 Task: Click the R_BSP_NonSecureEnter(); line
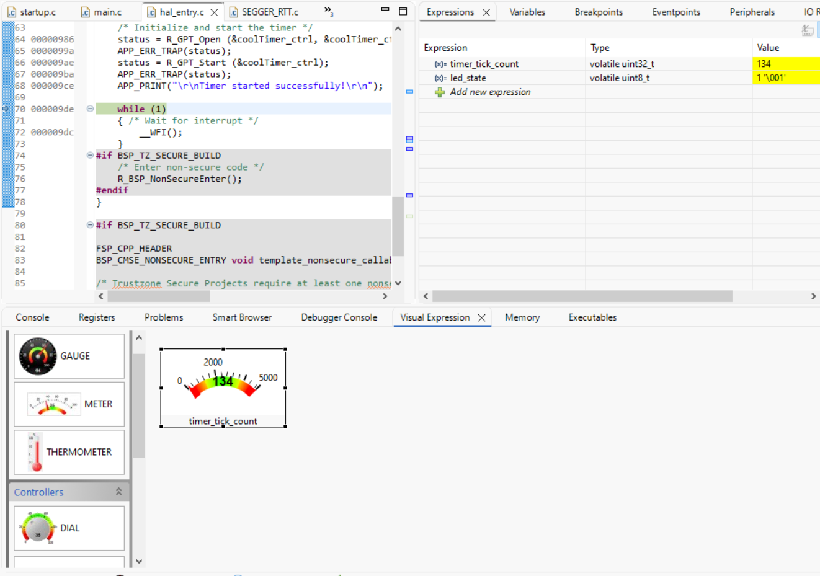[180, 179]
